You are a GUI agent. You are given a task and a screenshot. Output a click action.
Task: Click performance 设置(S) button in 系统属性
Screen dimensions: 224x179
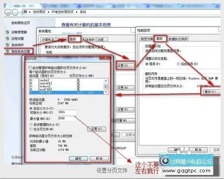coord(125,65)
